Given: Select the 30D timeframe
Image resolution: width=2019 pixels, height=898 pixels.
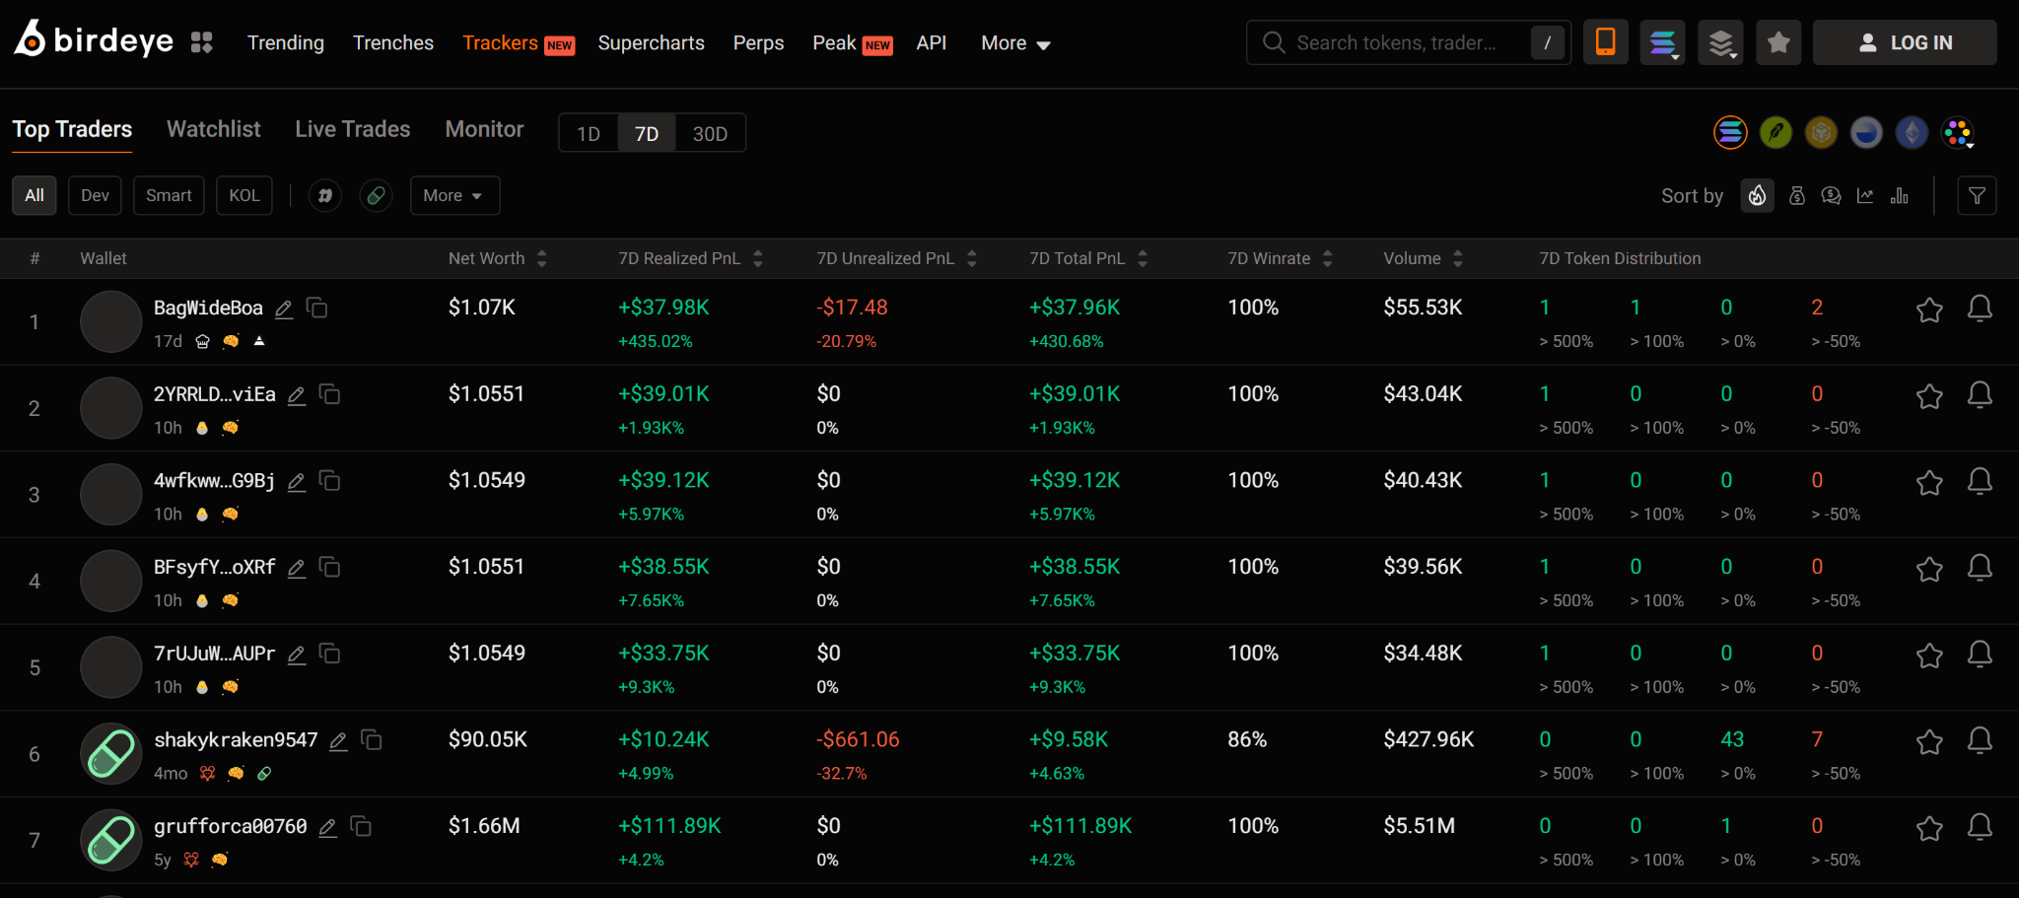Looking at the screenshot, I should 710,133.
